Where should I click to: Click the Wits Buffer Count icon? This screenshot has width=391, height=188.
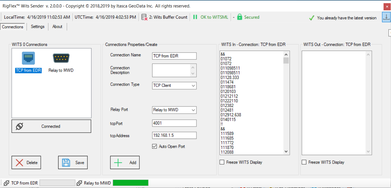[x=145, y=17]
